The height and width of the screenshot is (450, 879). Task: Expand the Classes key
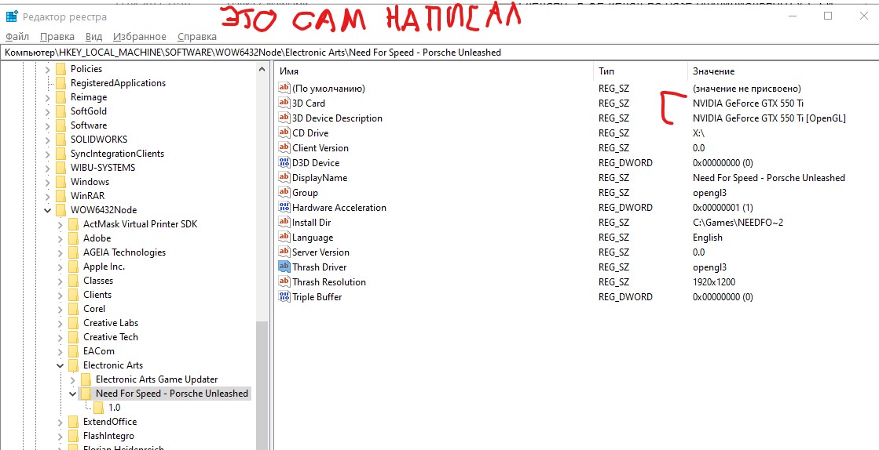click(60, 281)
